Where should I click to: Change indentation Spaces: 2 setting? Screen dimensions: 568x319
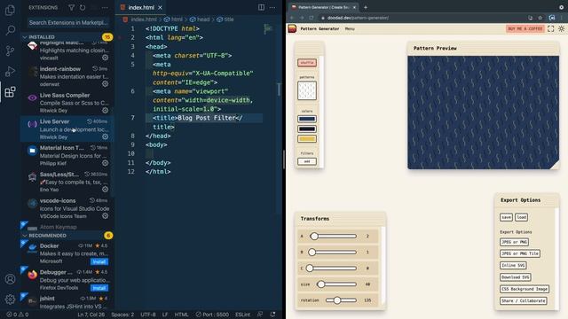coord(122,315)
